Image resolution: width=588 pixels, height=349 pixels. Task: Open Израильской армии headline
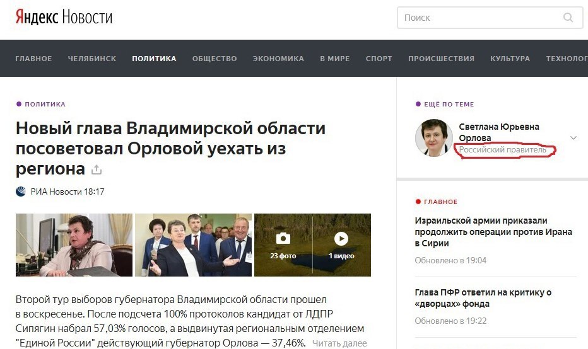coord(493,232)
